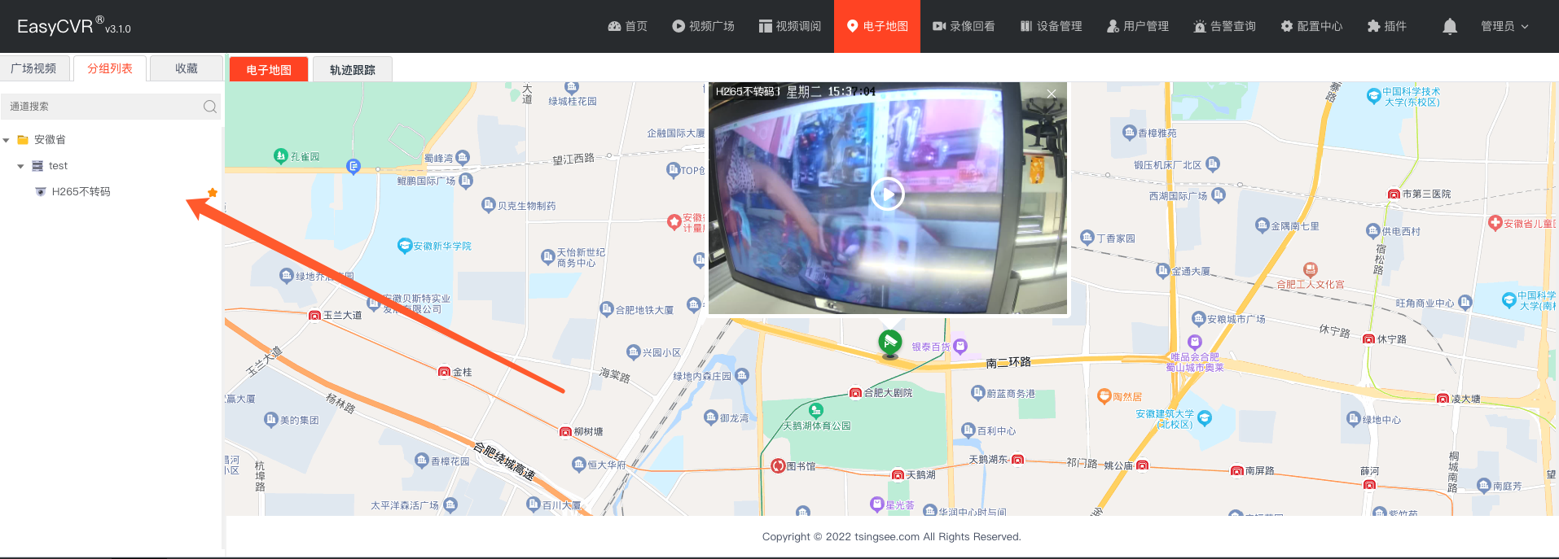Open 告警查询 alarm query
The width and height of the screenshot is (1559, 559).
click(1224, 26)
